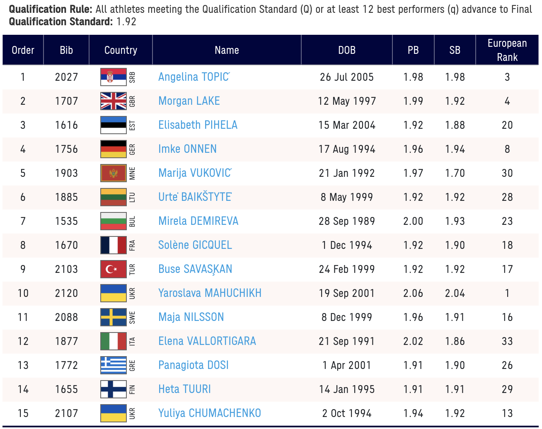Open Yuliya Chumachenko athlete link
This screenshot has height=429, width=542.
(209, 413)
